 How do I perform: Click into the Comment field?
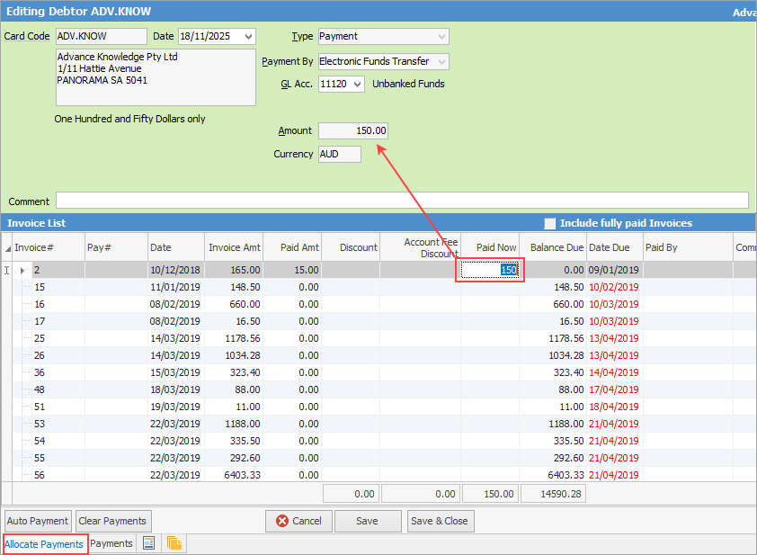[402, 201]
